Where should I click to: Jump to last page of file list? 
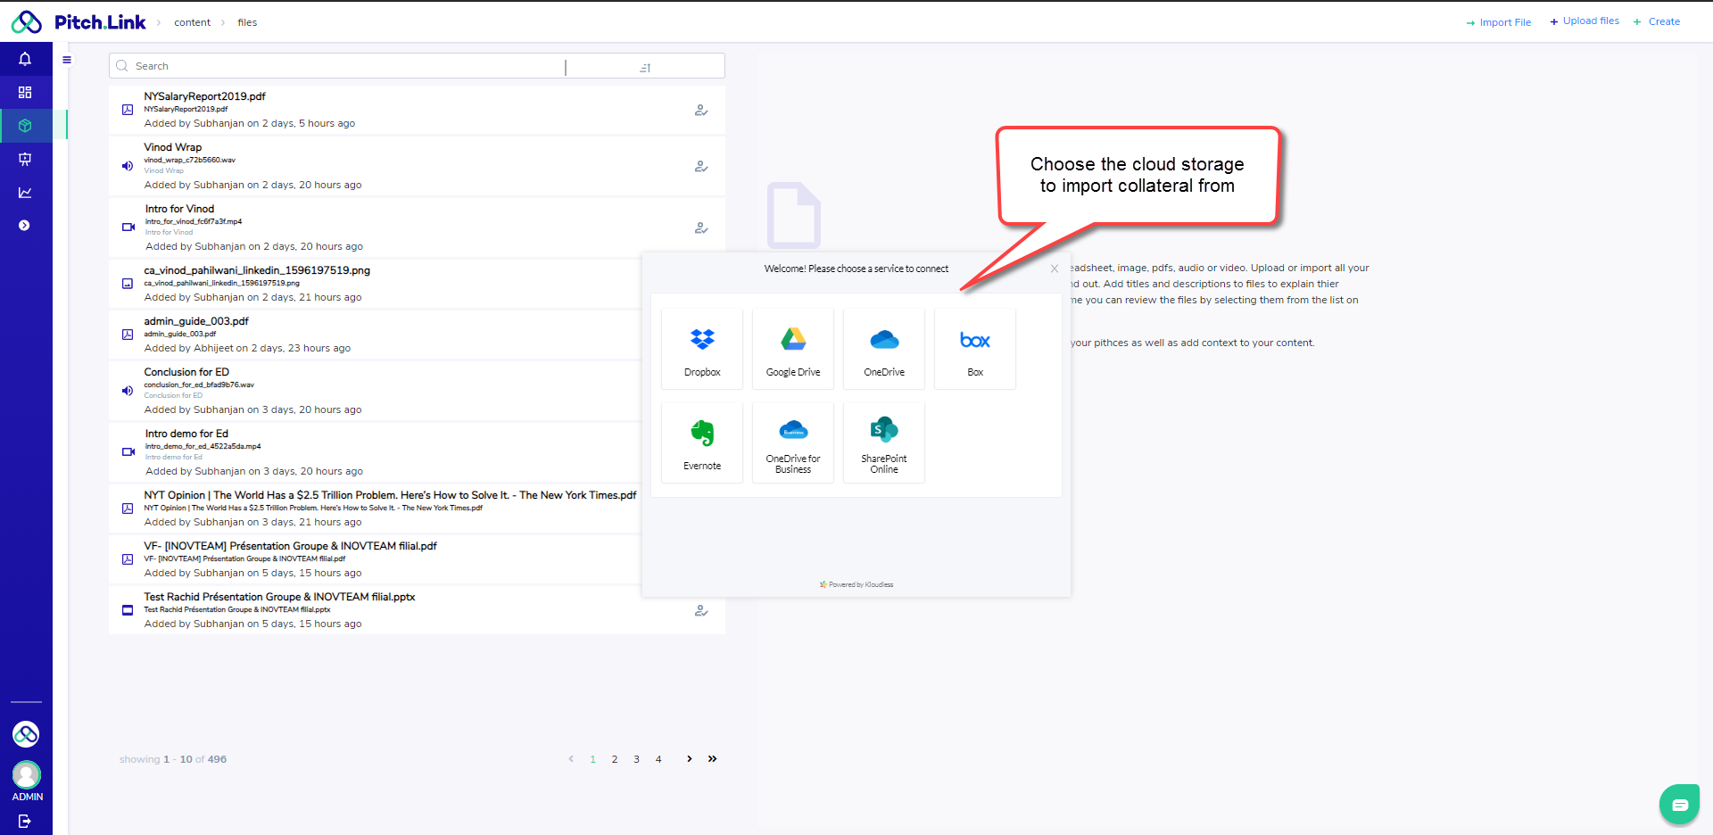click(712, 759)
